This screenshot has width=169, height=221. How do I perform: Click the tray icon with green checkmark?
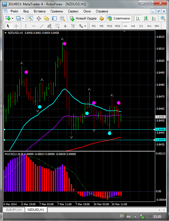142,216
